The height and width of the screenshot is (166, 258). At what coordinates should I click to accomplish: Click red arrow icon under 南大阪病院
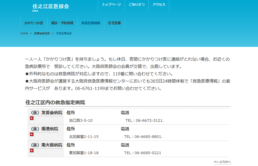pos(32,151)
